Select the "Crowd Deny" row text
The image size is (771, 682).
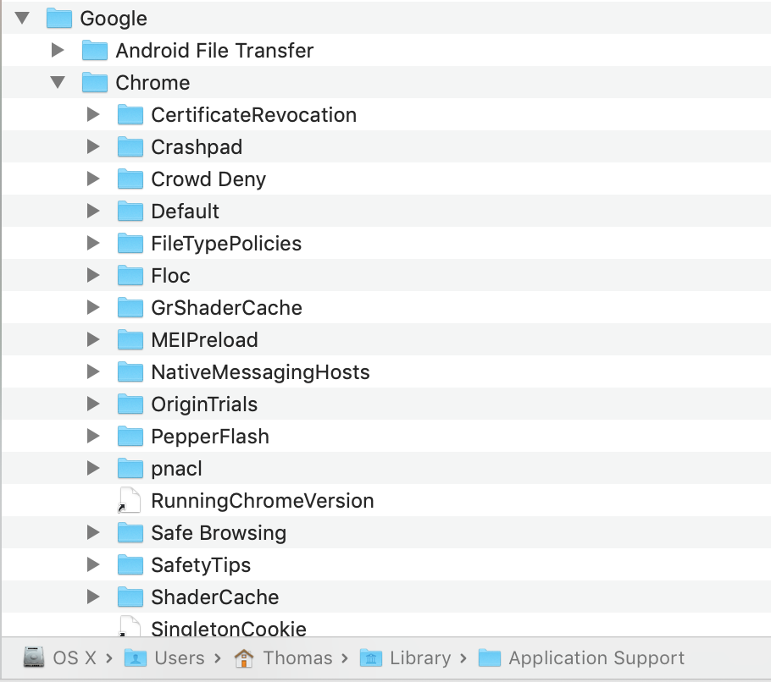[x=208, y=179]
